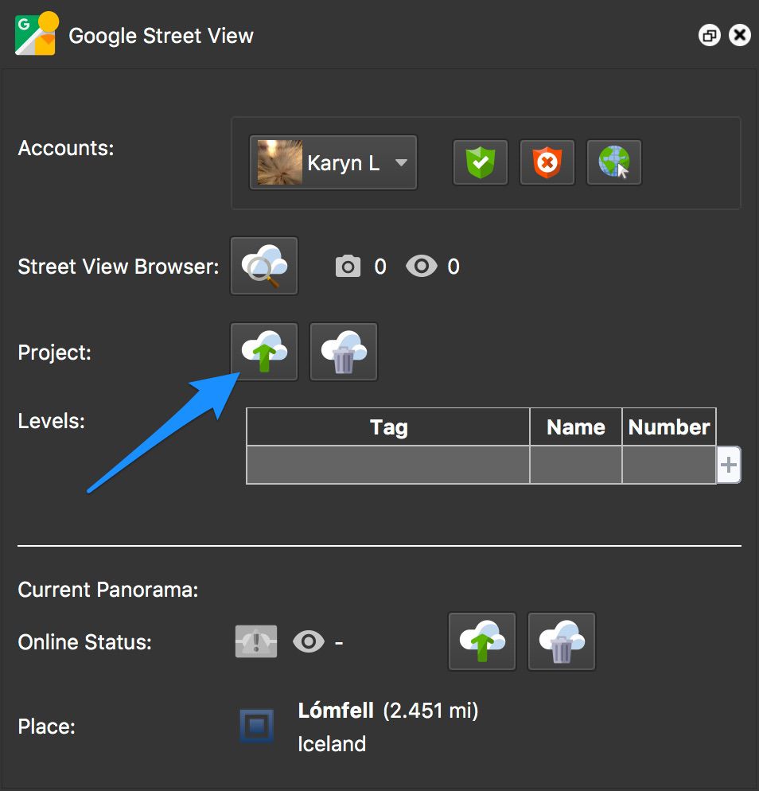Delete the project from the cloud

343,351
